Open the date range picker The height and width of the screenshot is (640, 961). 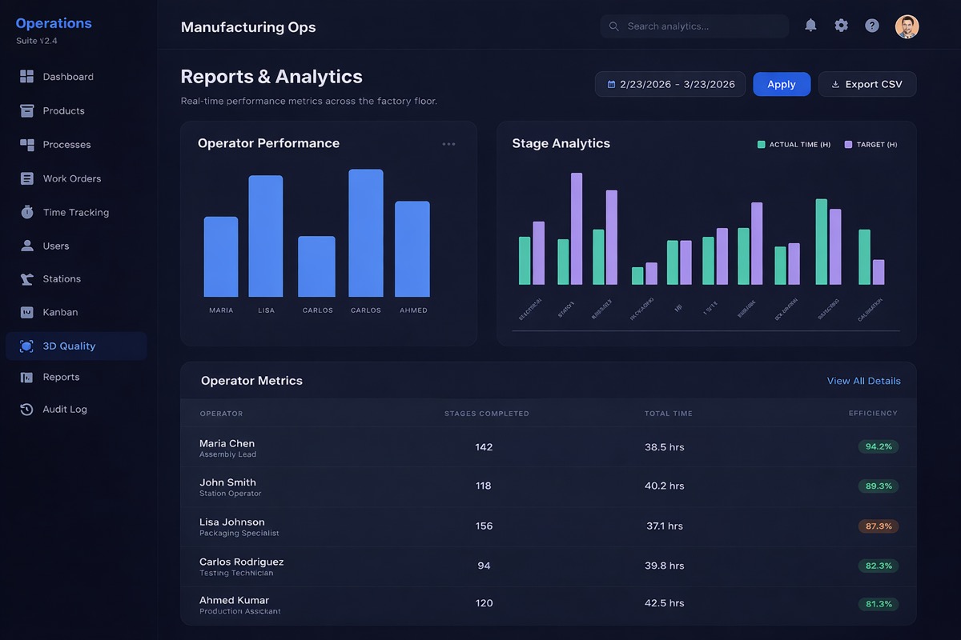click(x=669, y=83)
